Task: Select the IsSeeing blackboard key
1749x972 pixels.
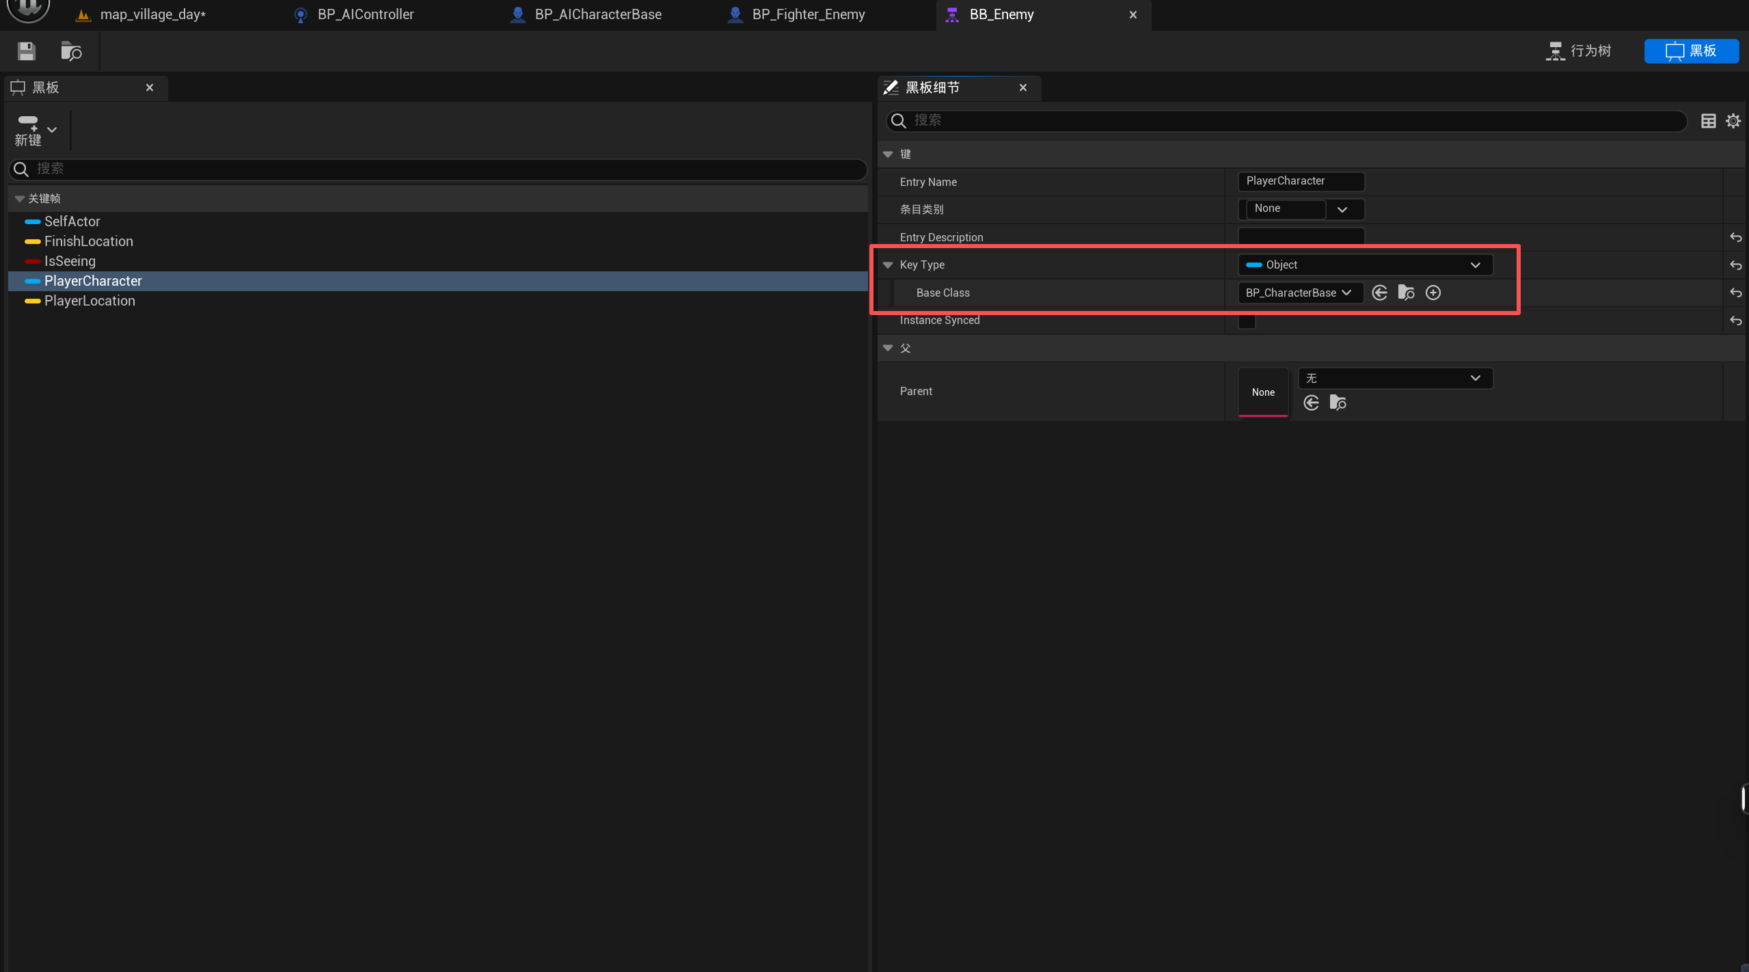Action: [x=70, y=261]
